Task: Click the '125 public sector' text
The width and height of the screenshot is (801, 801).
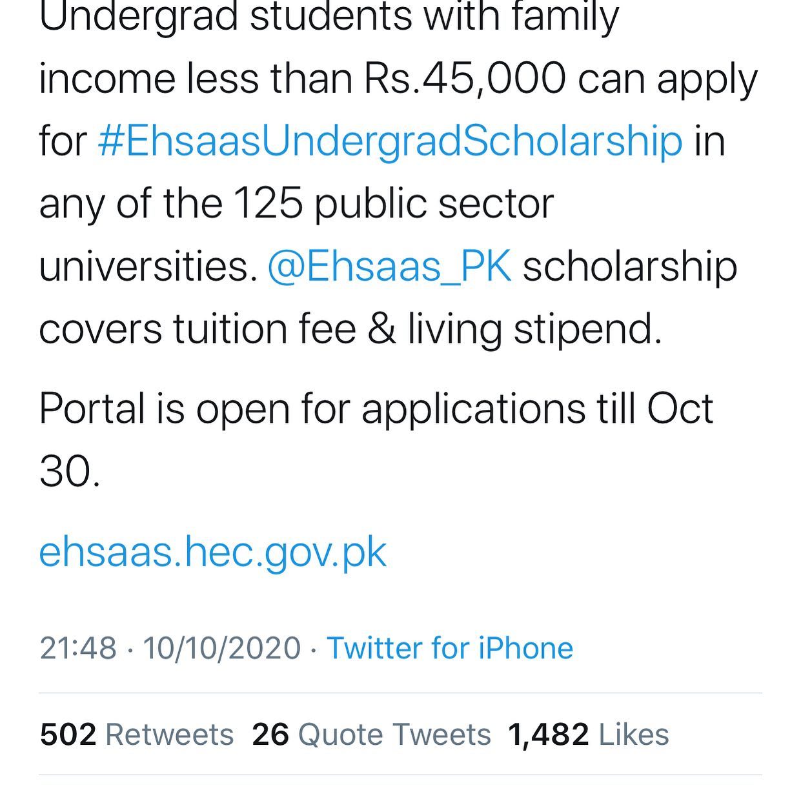Action: click(394, 204)
